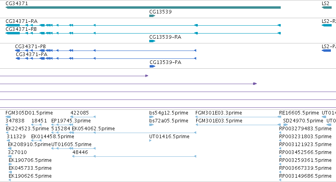Select feature 422085 label
Image resolution: width=336 pixels, height=182 pixels.
(79, 113)
